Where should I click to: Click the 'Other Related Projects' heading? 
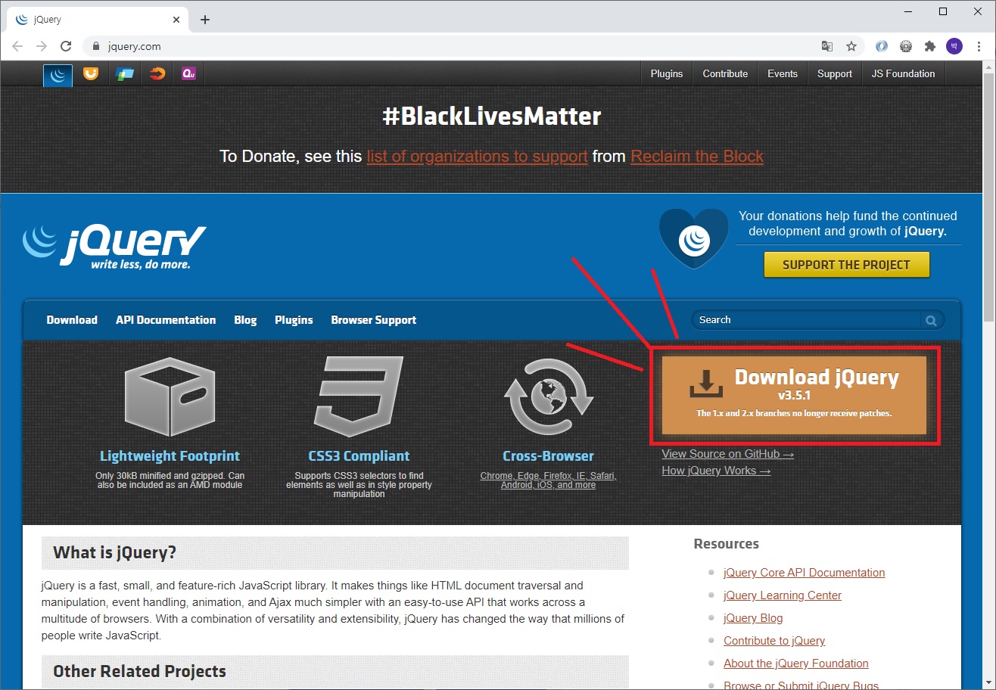[x=139, y=671]
